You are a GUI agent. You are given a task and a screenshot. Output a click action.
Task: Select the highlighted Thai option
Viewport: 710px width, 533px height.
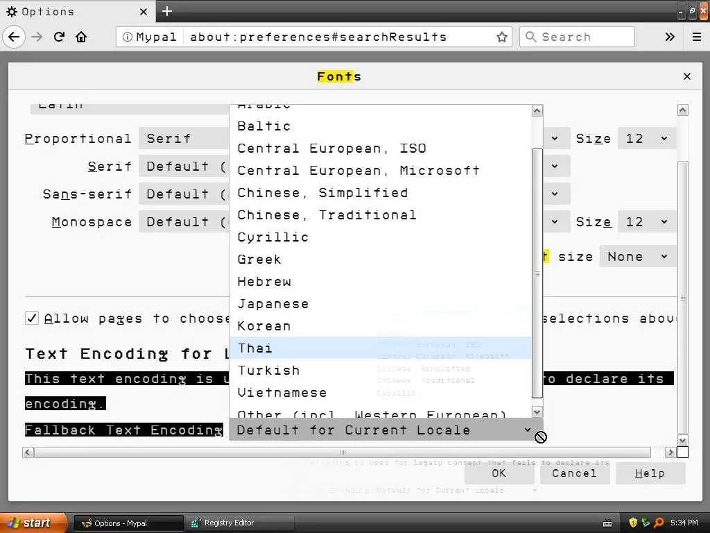380,348
